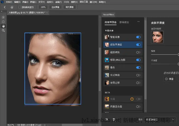Select the Hand tool in left toolbar
Viewport: 179px width, 126px height.
[x=3, y=26]
